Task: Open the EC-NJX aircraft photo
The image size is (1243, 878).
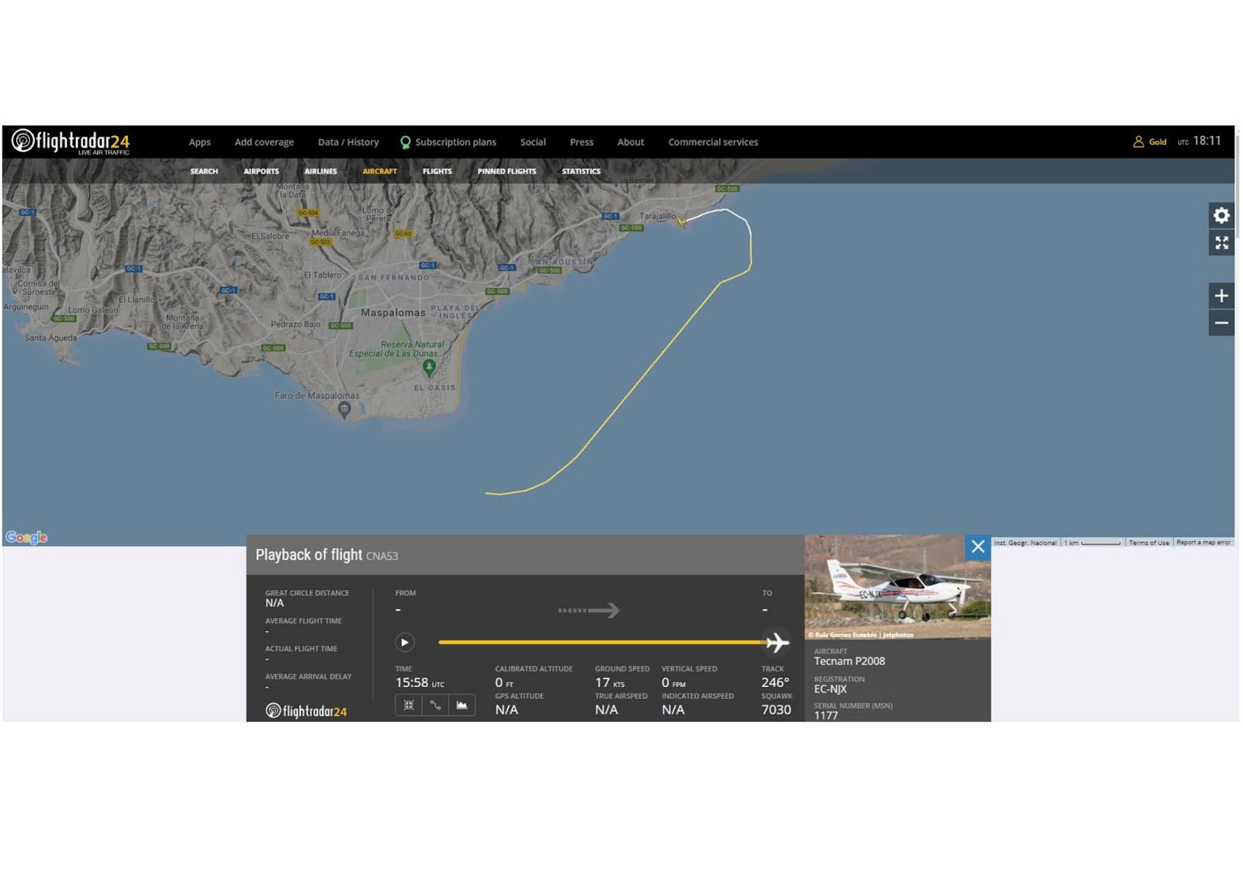Action: pos(897,587)
